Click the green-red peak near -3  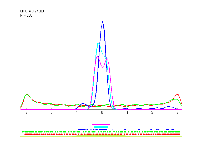pyautogui.click(x=27, y=94)
